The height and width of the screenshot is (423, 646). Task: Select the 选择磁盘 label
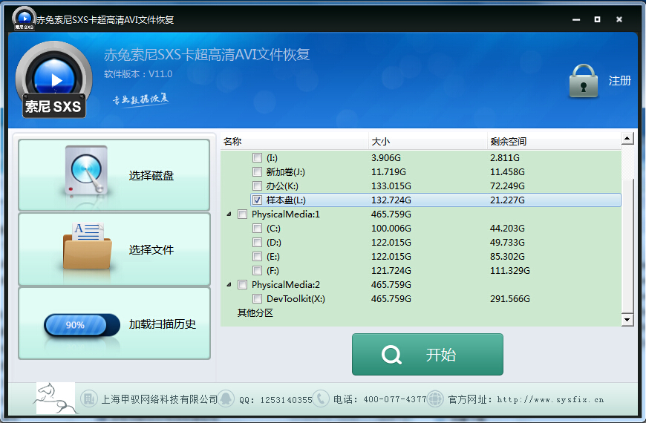[x=151, y=176]
